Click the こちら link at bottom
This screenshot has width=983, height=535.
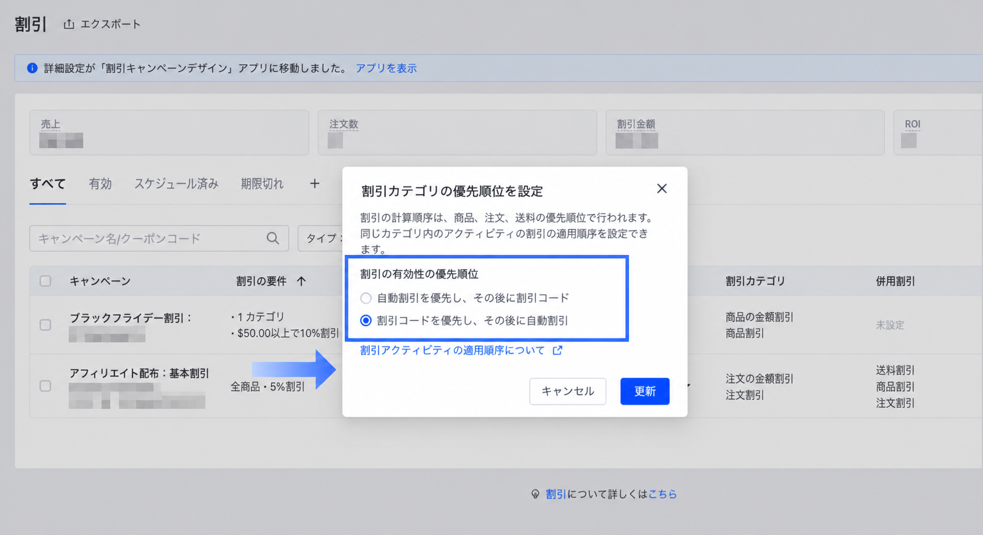pos(663,494)
